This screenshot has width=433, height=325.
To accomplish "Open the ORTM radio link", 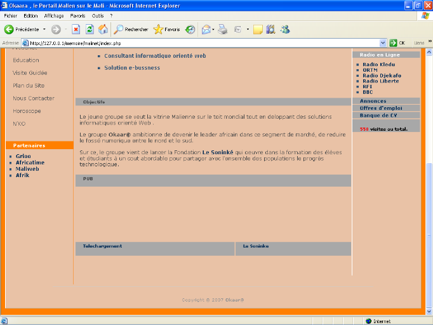I will pyautogui.click(x=370, y=70).
